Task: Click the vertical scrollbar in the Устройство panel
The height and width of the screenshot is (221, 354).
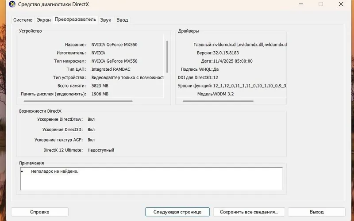Action: click(x=167, y=57)
